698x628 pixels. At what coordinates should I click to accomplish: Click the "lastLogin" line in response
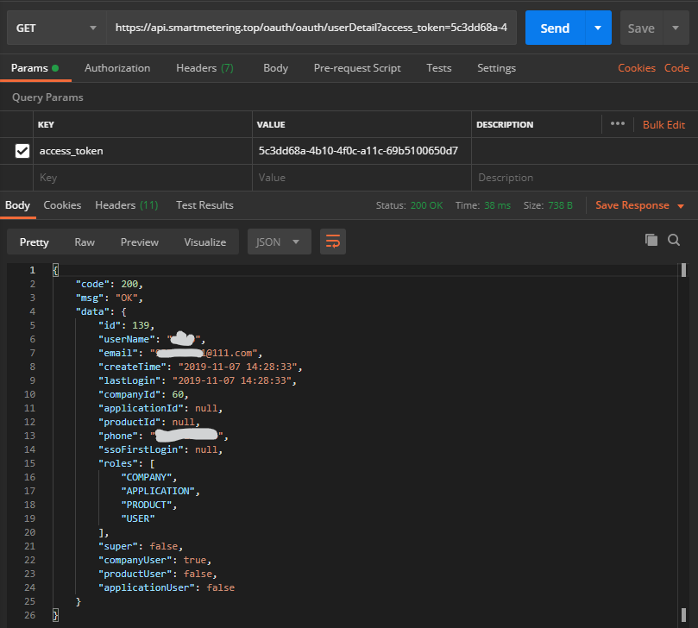(198, 380)
